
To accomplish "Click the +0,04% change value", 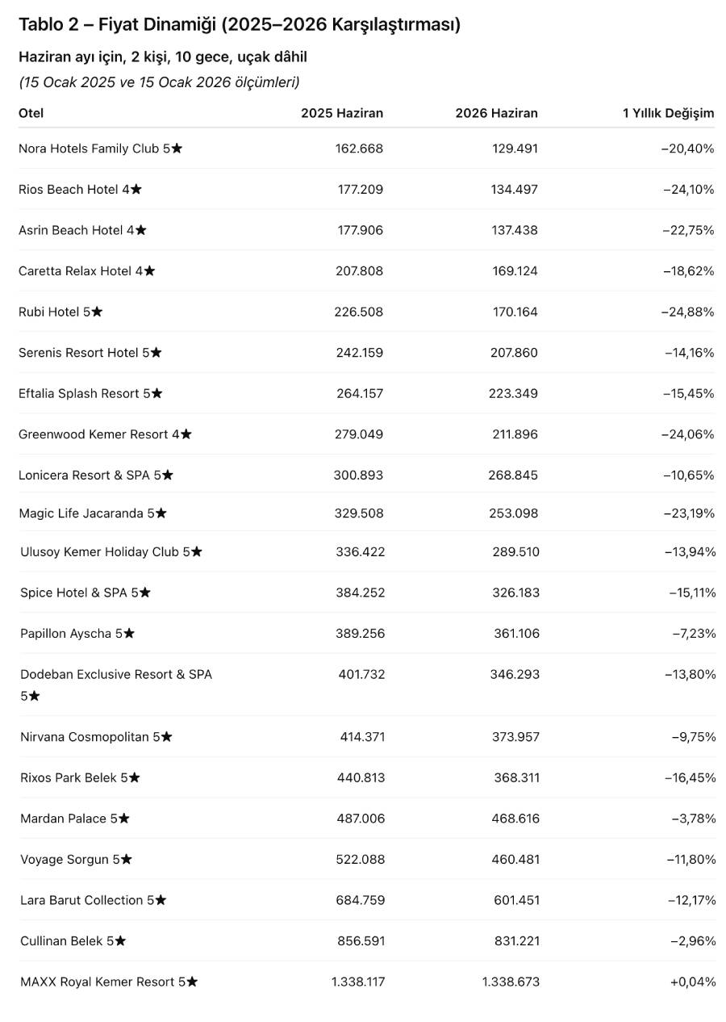I will (x=692, y=982).
